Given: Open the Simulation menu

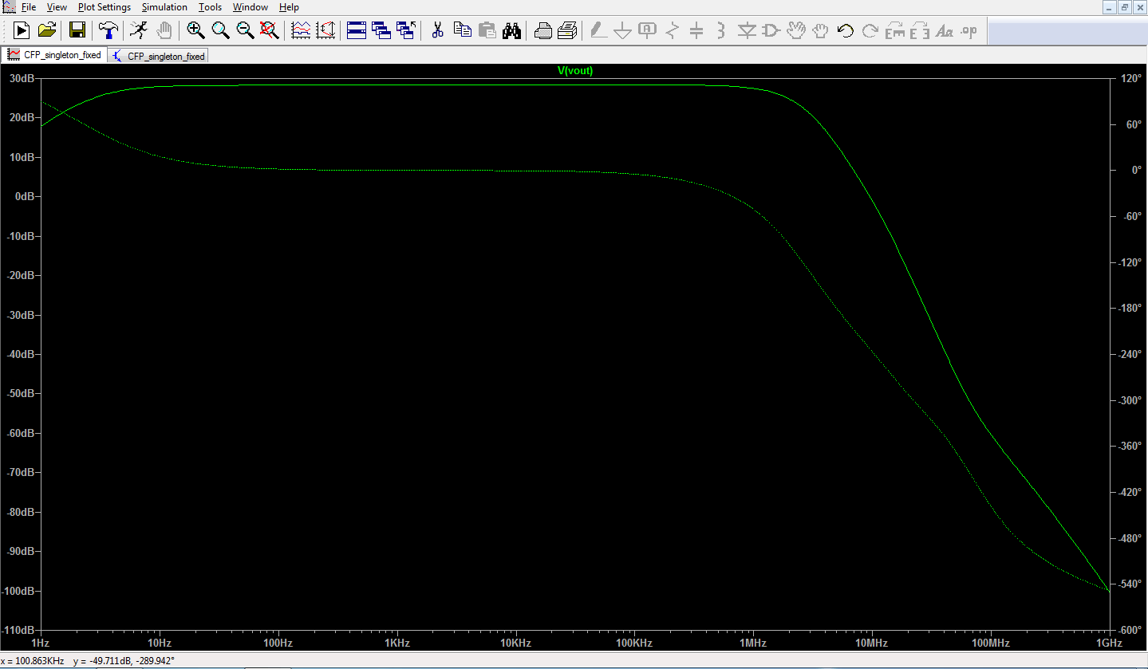Looking at the screenshot, I should pyautogui.click(x=164, y=7).
